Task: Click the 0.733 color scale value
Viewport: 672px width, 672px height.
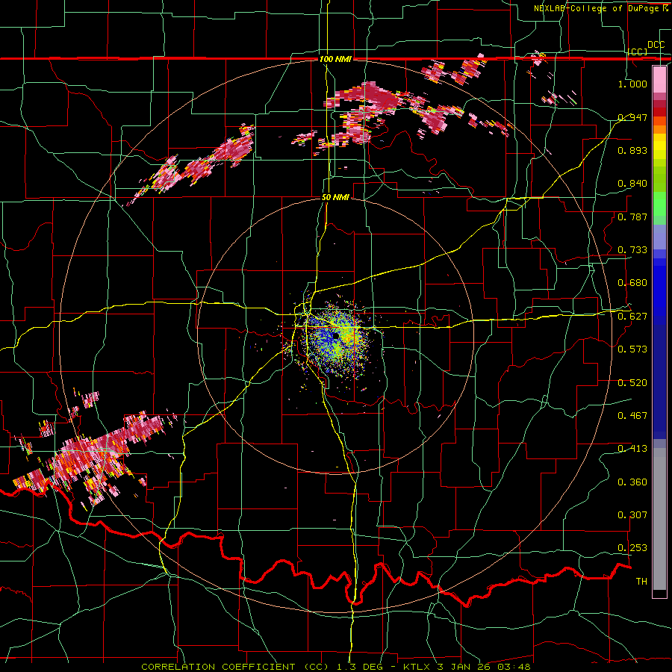Action: point(632,250)
